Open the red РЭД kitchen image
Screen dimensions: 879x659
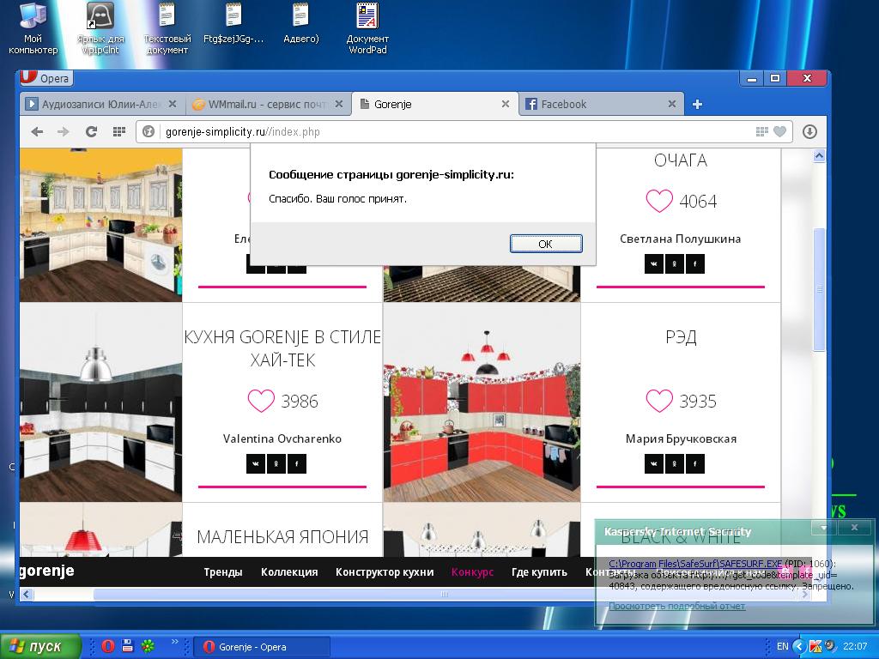482,403
